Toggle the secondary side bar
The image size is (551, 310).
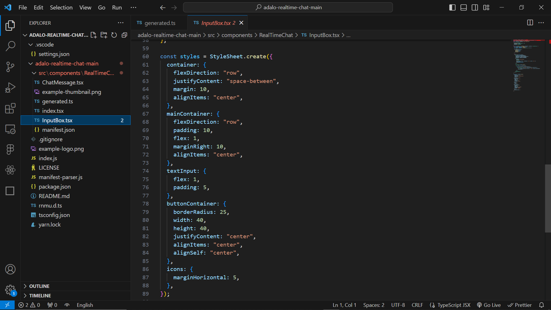475,7
